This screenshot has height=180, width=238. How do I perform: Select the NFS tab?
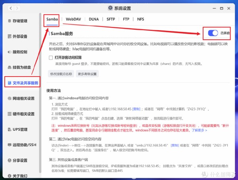pos(140,19)
